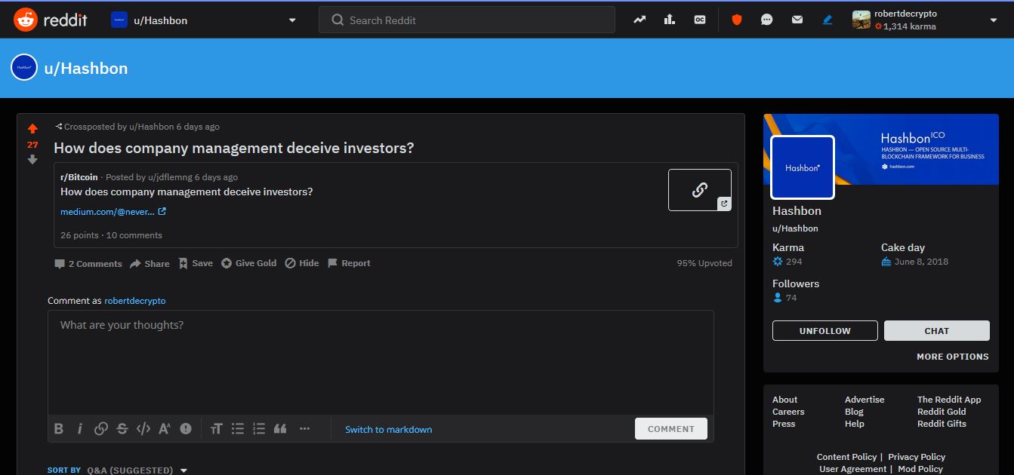Downvote the post with the down arrow
The height and width of the screenshot is (475, 1014).
point(32,159)
